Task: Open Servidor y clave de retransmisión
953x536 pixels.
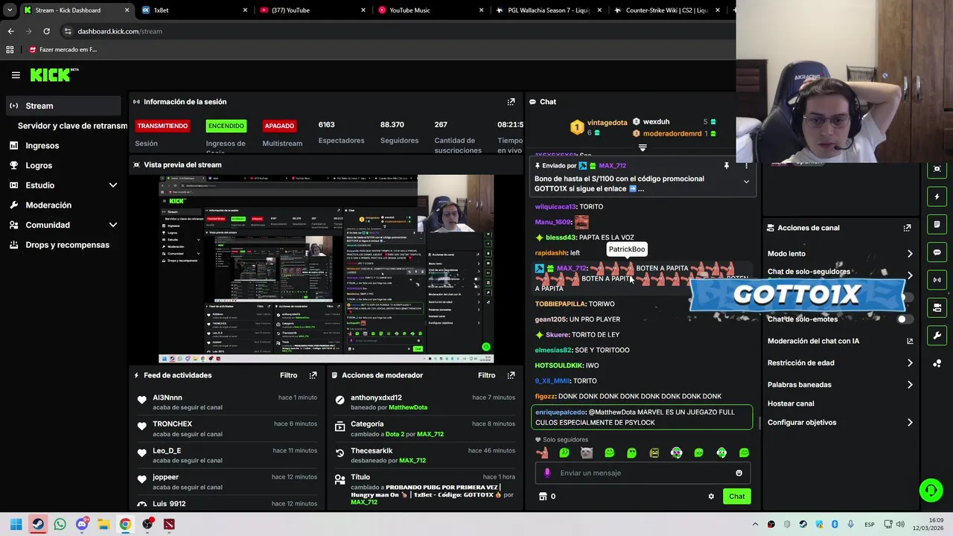Action: (x=72, y=126)
